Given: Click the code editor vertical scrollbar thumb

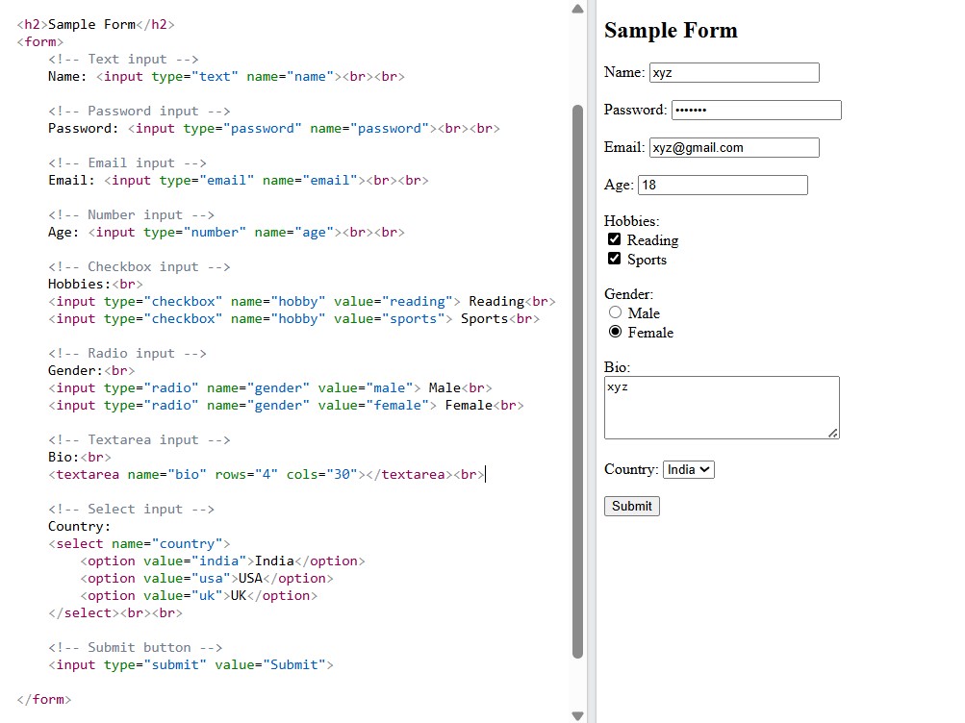Looking at the screenshot, I should tap(577, 381).
